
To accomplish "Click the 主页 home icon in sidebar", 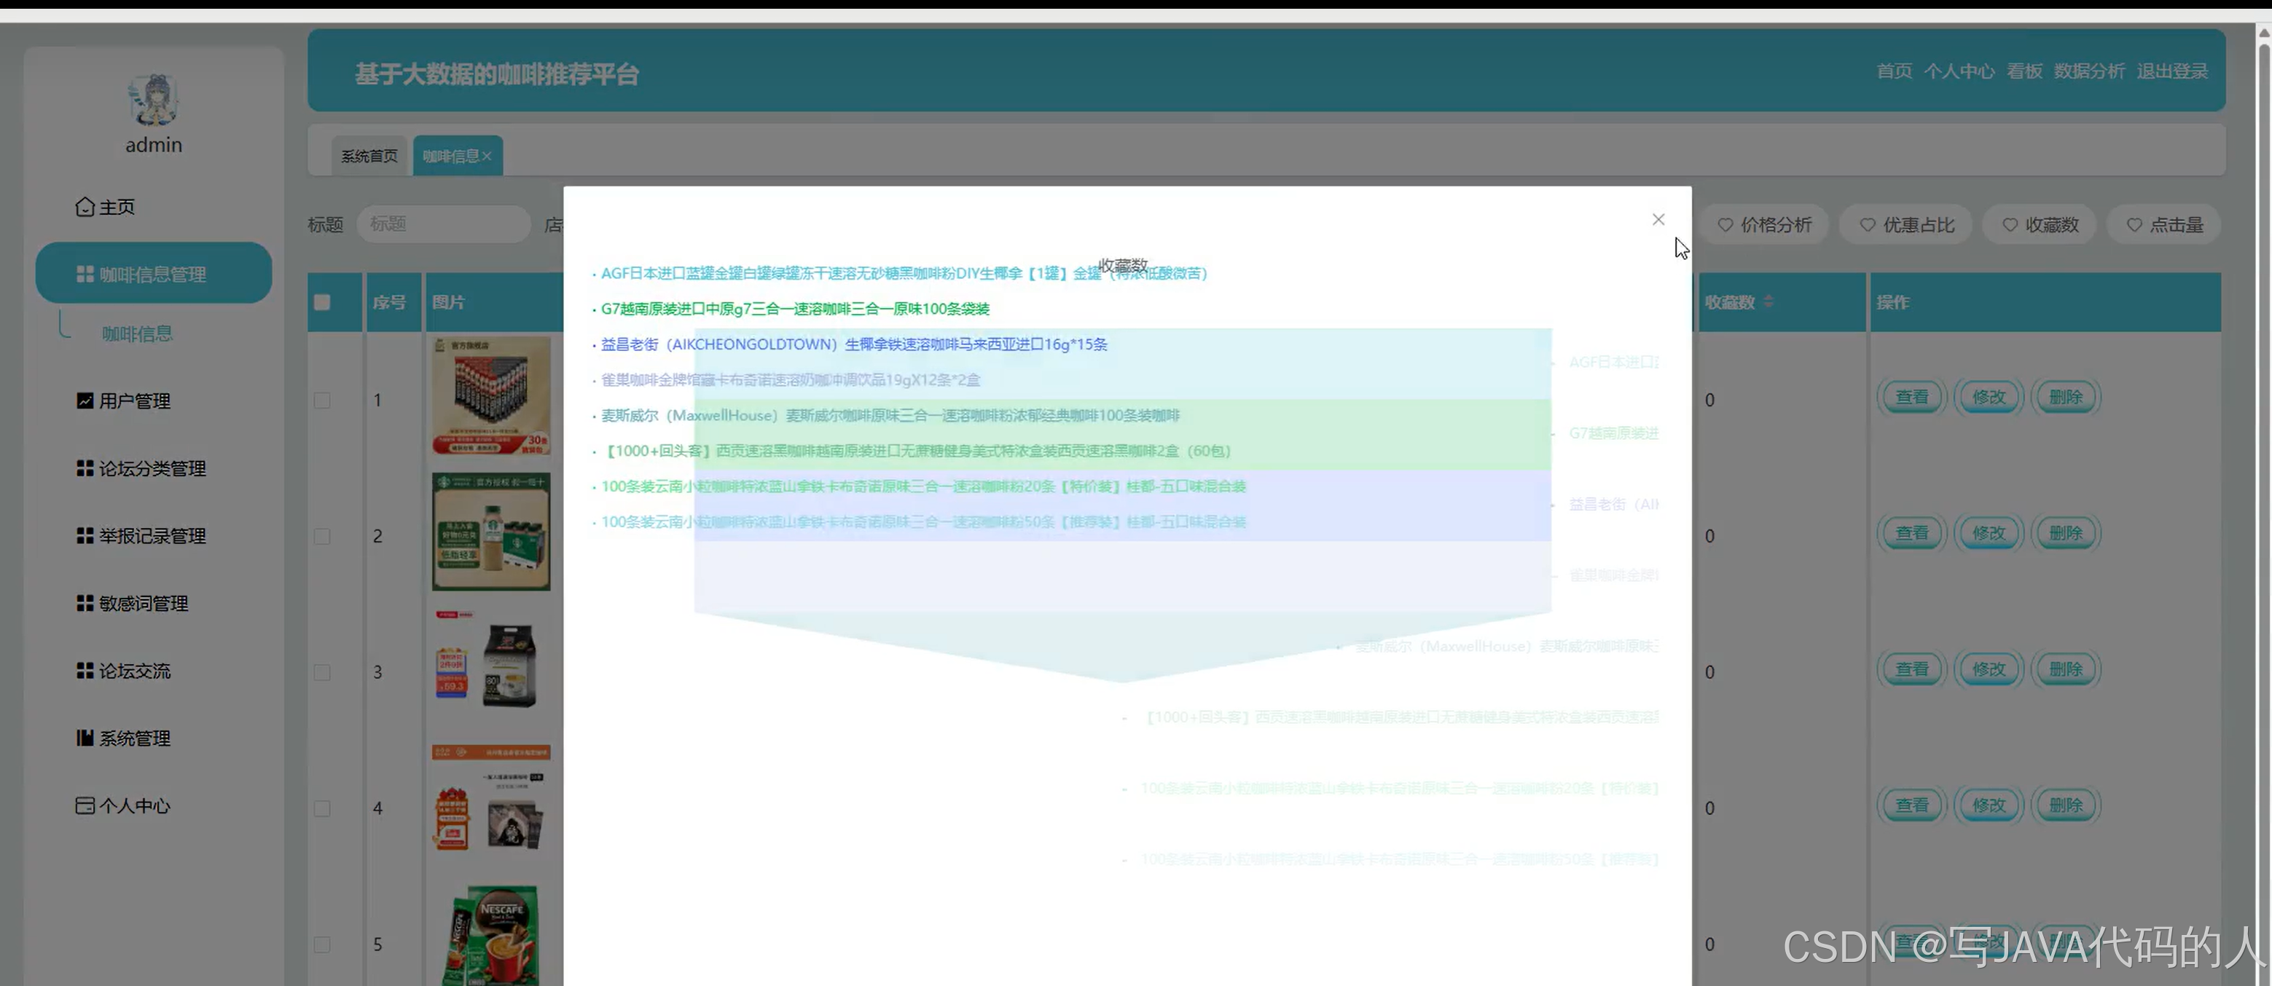I will pos(85,207).
